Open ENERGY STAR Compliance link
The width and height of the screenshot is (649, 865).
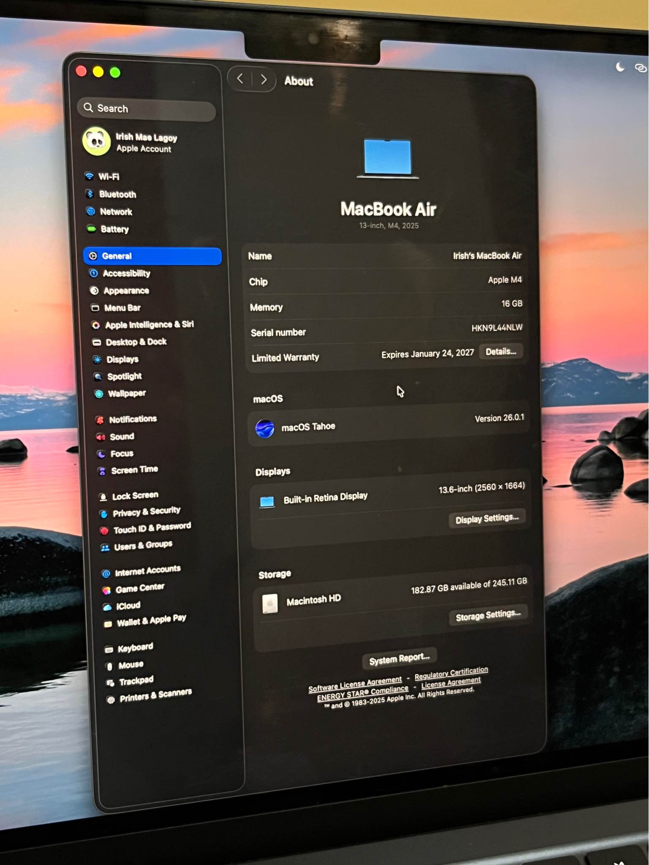tap(363, 694)
